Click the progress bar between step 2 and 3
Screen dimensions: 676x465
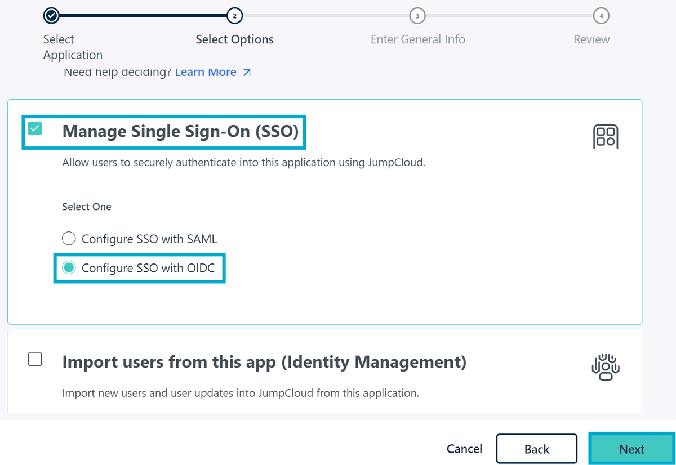tap(327, 15)
